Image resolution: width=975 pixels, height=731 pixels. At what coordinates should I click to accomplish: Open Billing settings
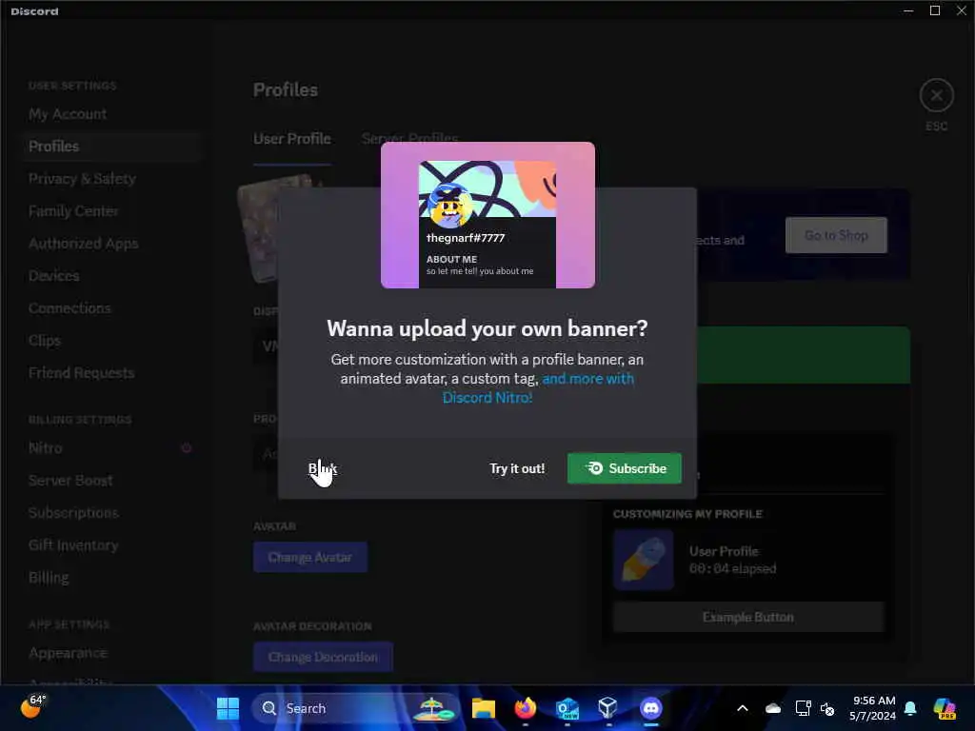[x=49, y=577]
